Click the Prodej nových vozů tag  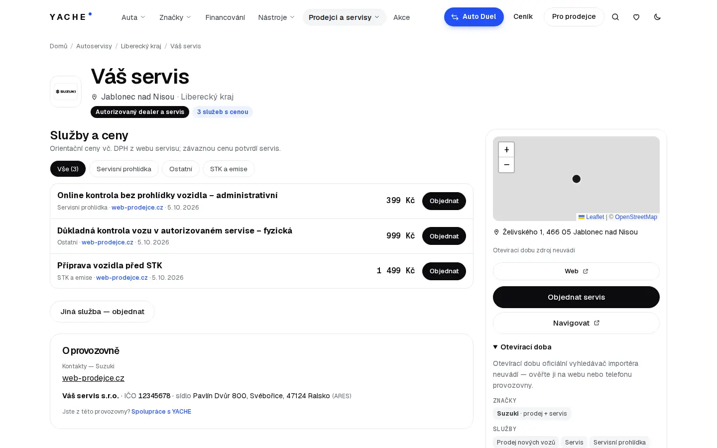(526, 442)
